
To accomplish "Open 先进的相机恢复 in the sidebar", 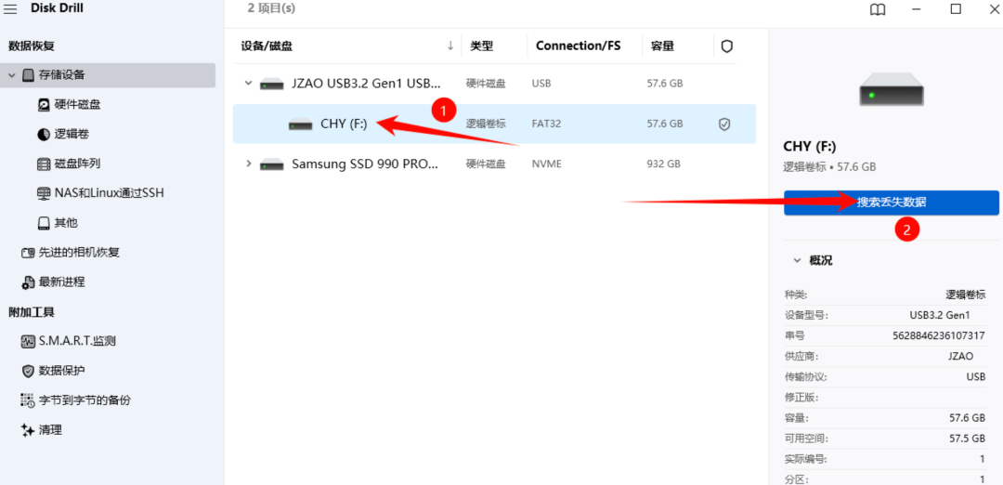I will (79, 252).
